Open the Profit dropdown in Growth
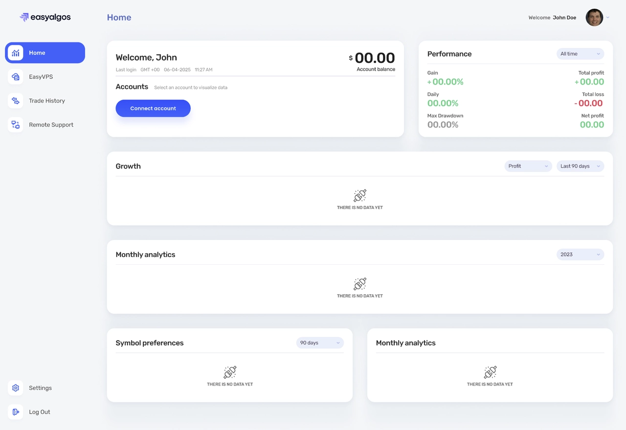The image size is (626, 430). click(x=528, y=166)
